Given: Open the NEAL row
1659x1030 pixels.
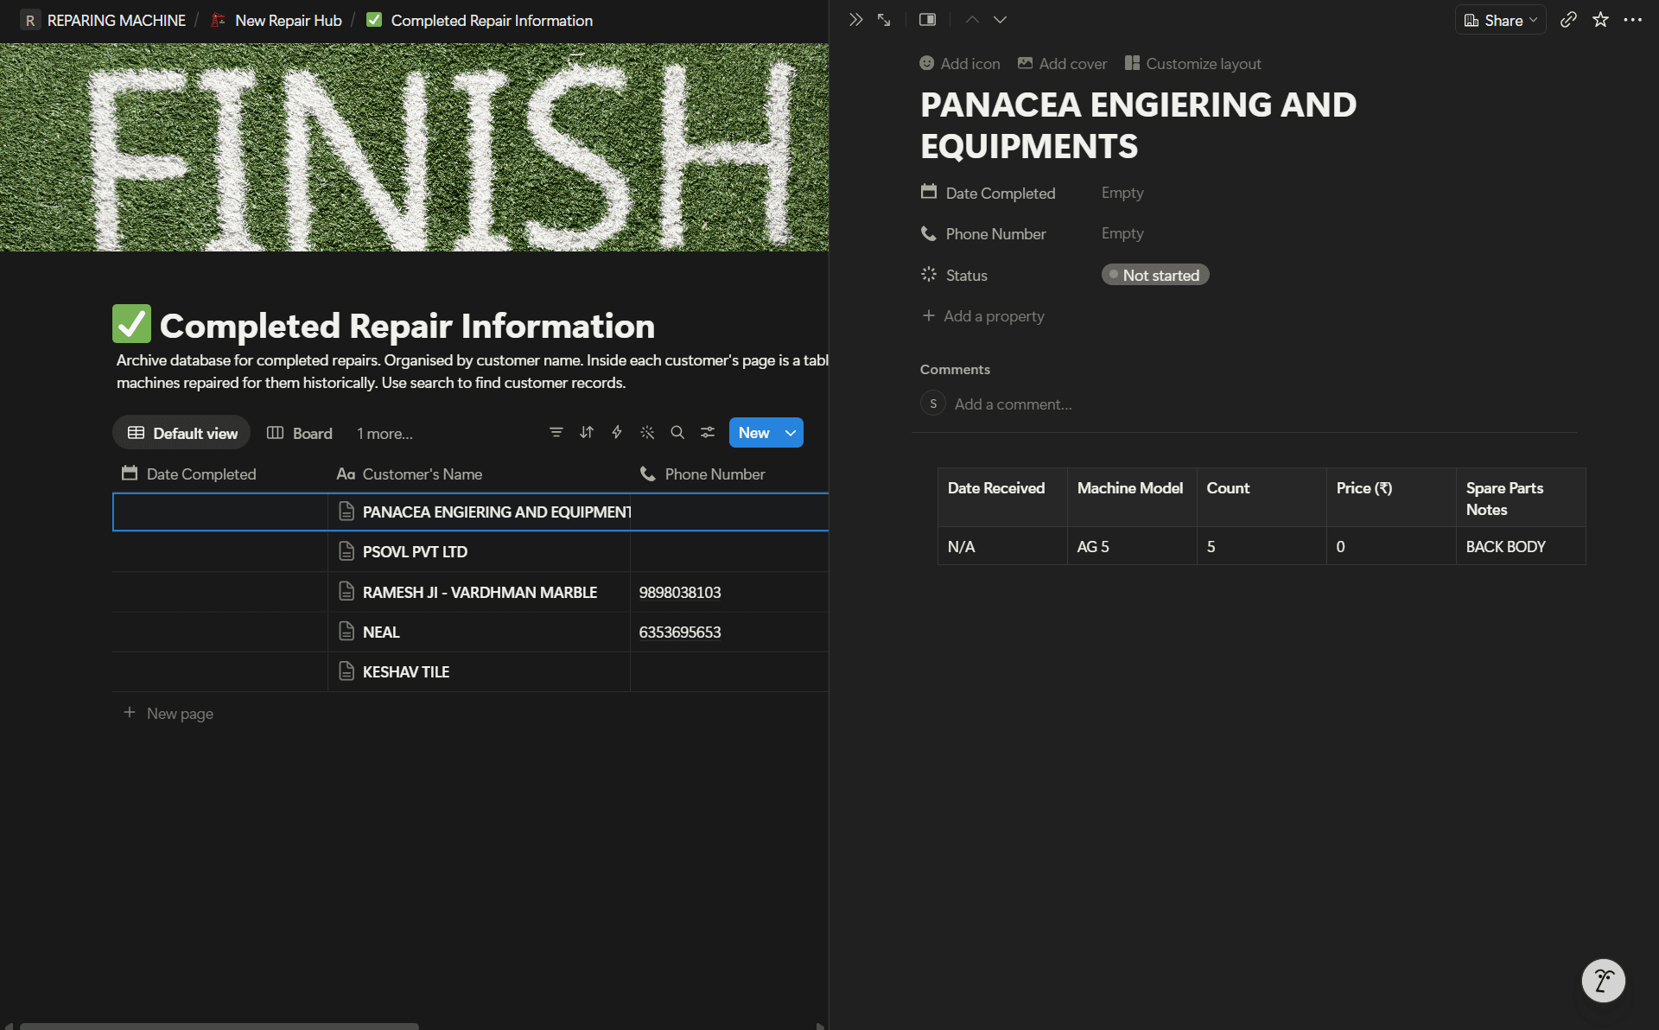Looking at the screenshot, I should [381, 632].
